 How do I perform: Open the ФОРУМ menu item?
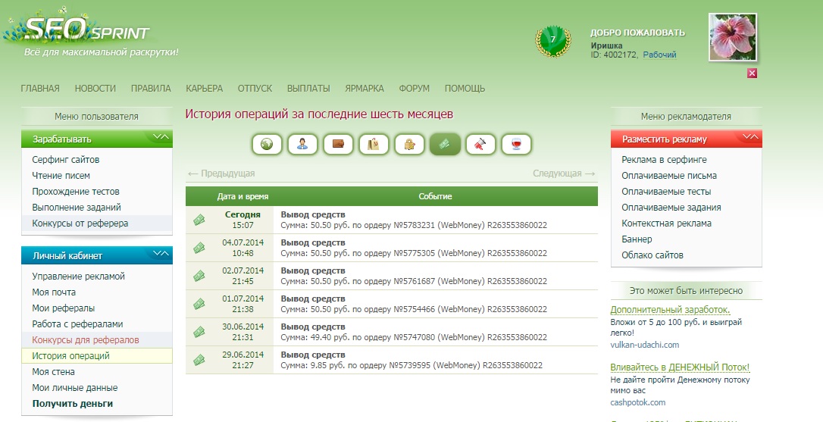pos(414,88)
